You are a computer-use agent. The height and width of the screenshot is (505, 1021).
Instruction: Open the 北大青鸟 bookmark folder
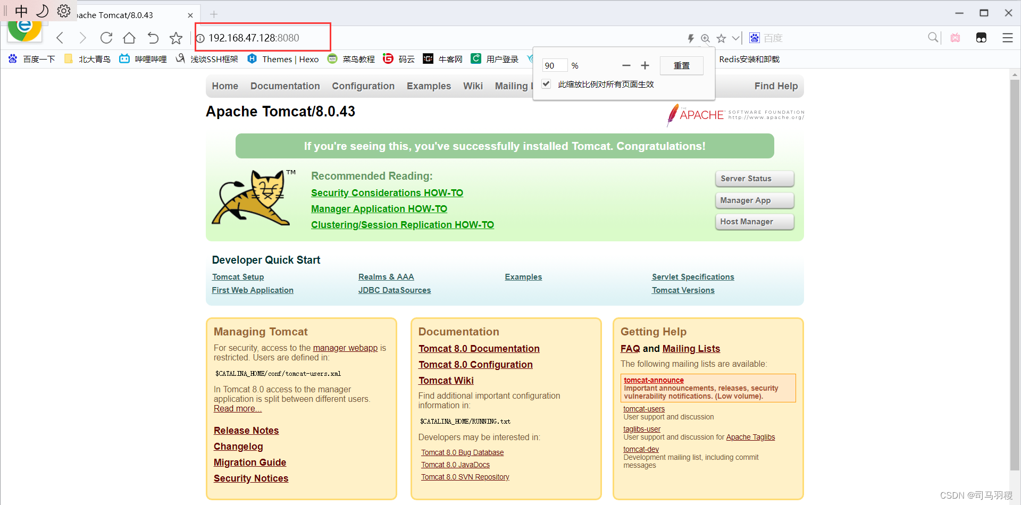pyautogui.click(x=88, y=59)
